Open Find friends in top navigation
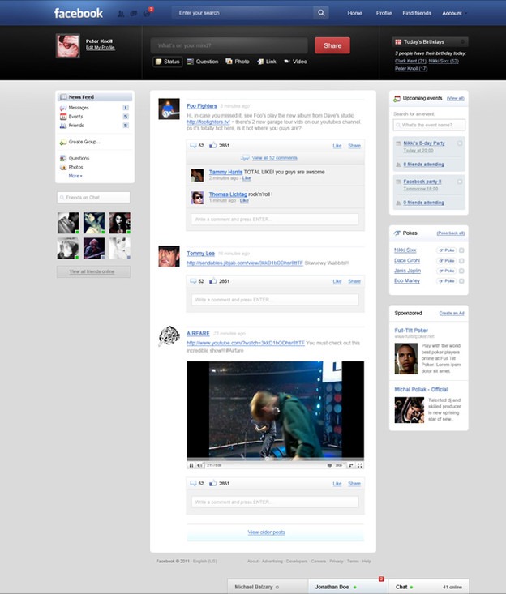This screenshot has width=506, height=594. 417,13
